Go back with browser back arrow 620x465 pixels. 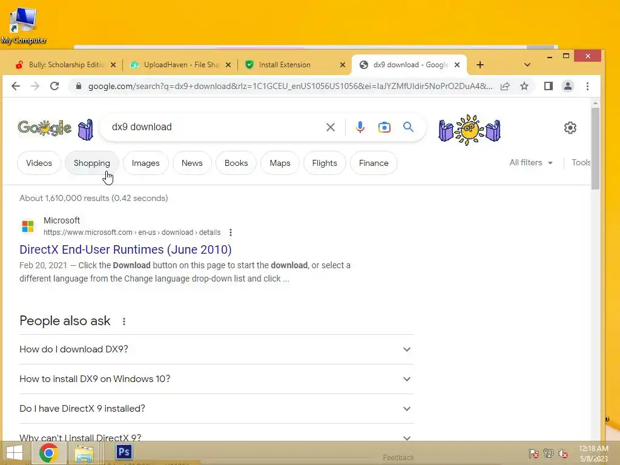pos(15,86)
